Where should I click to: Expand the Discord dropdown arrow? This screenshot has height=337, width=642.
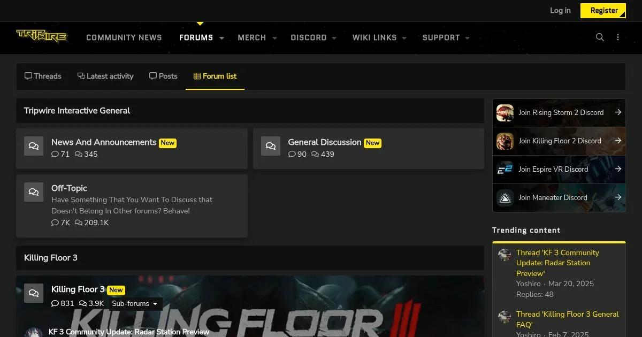(x=334, y=38)
